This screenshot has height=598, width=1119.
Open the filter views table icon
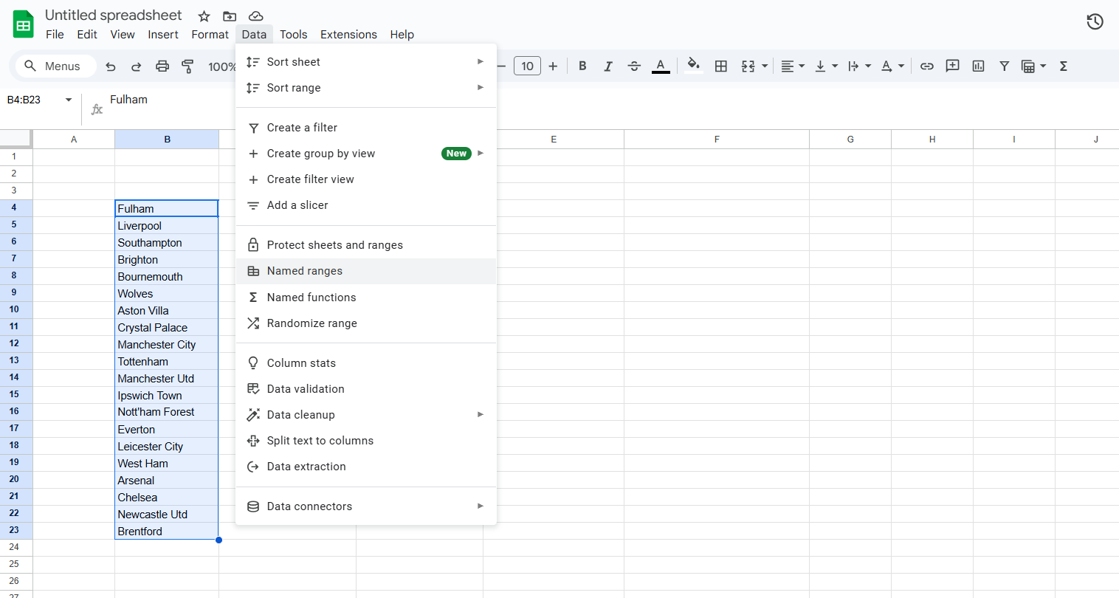1027,66
